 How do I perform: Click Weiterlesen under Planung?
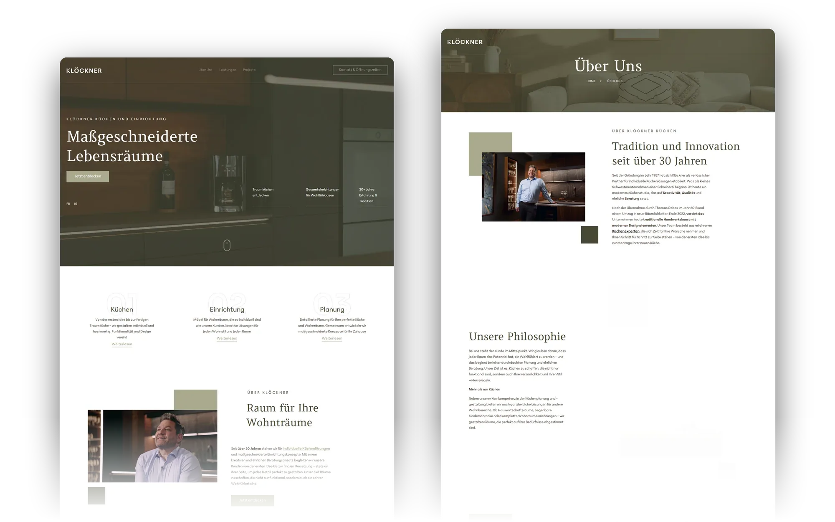point(332,338)
